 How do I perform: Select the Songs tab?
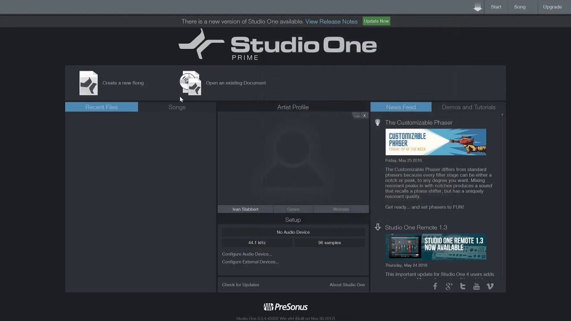coord(177,107)
